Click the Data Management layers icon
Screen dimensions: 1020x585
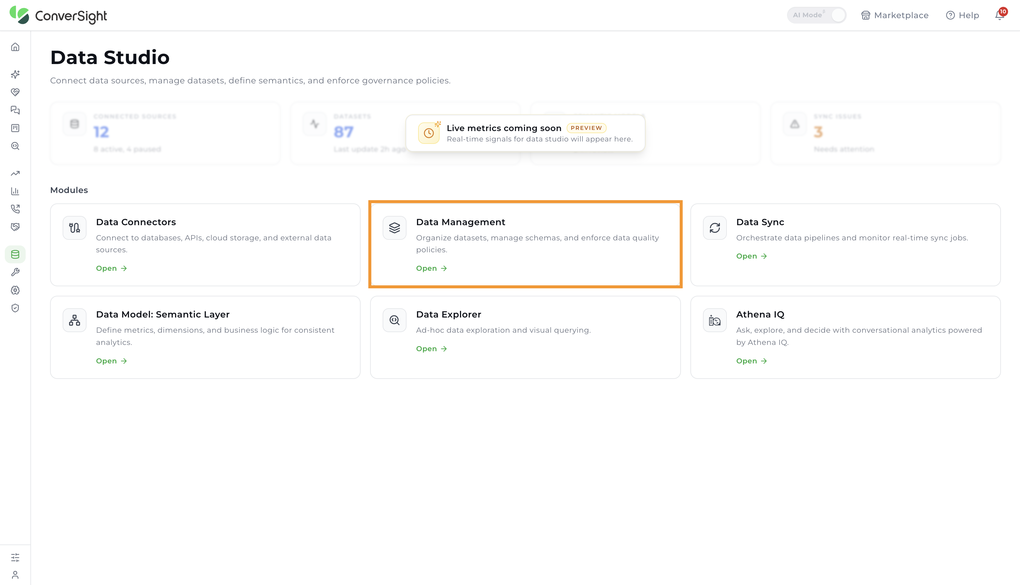pyautogui.click(x=395, y=228)
